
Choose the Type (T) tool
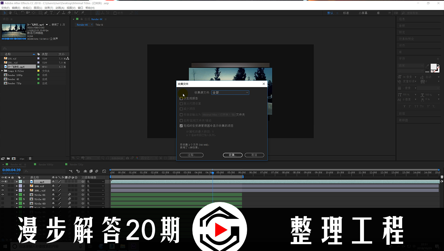(52, 13)
